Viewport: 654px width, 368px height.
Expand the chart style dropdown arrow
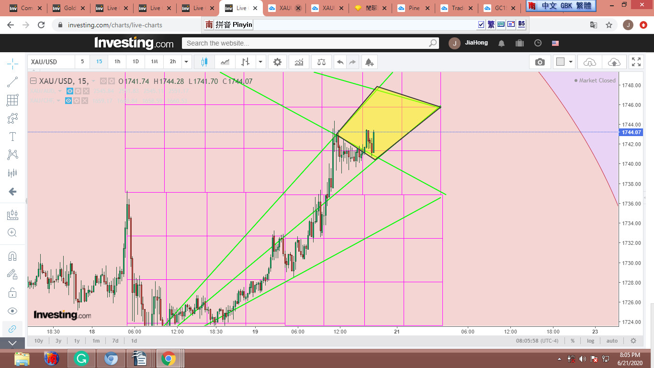pos(260,62)
